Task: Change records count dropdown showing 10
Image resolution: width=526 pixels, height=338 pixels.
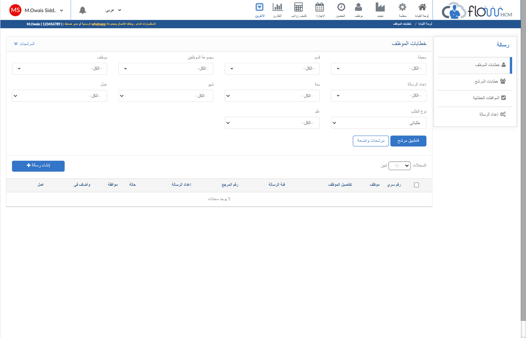Action: coord(399,166)
